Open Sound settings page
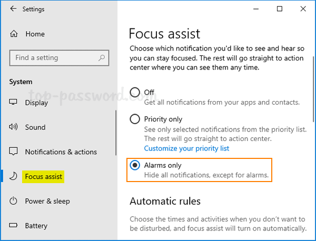 click(35, 127)
